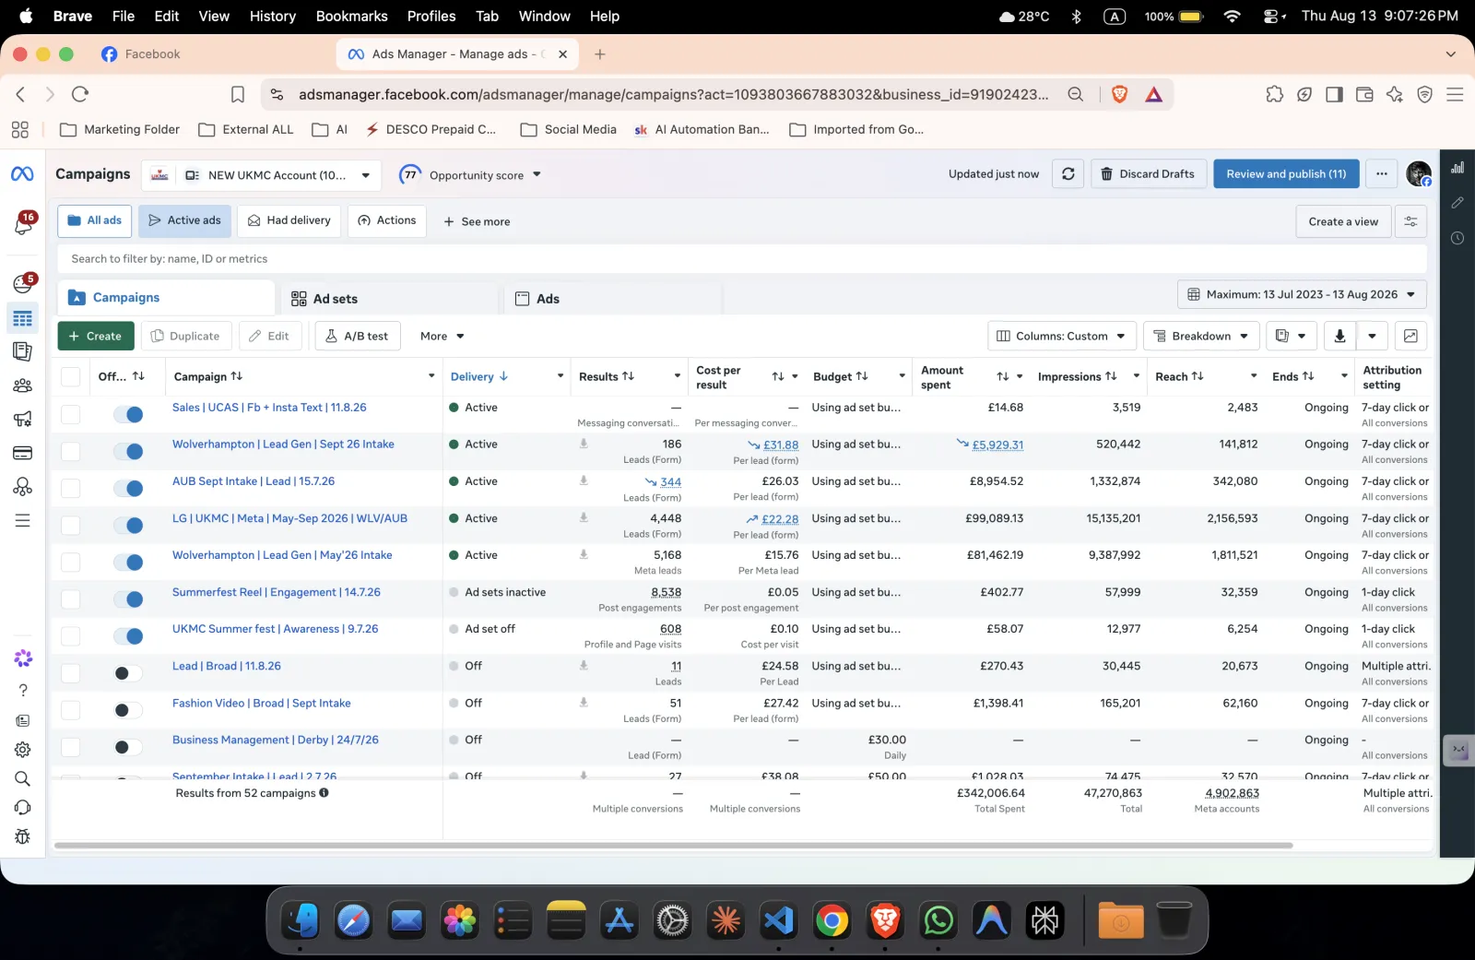Open the Meta logo home icon
Screen dimensions: 1475x960
[x=22, y=174]
